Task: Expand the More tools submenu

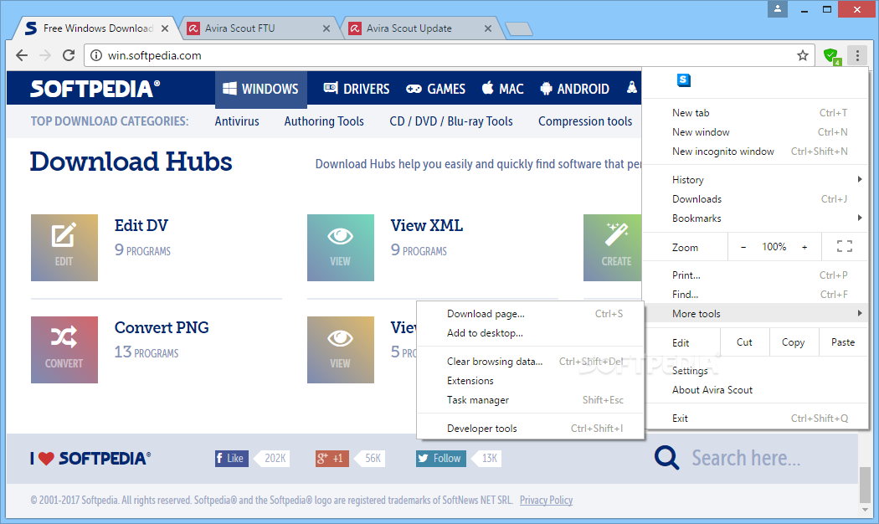Action: point(754,313)
